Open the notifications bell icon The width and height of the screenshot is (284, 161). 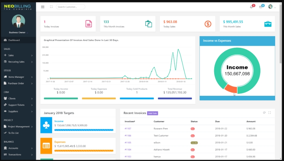click(251, 7)
